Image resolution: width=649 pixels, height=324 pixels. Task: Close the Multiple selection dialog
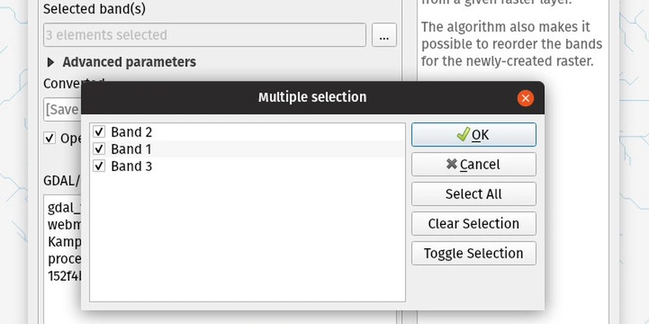click(525, 98)
